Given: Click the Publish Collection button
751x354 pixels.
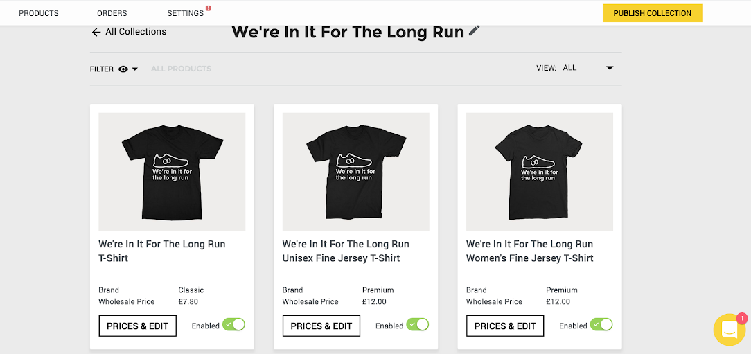Looking at the screenshot, I should pyautogui.click(x=652, y=13).
